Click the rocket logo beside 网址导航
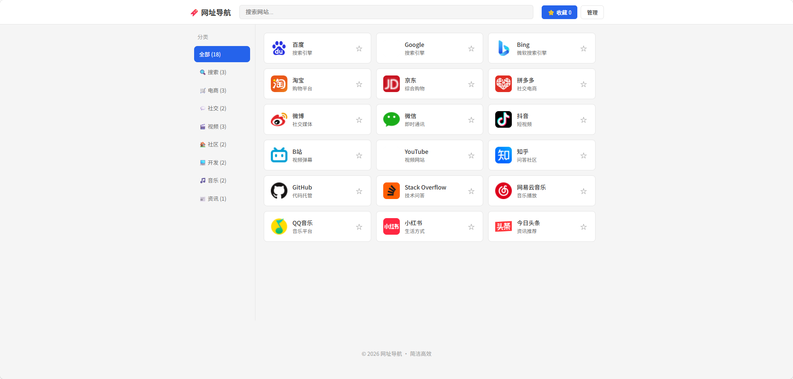This screenshot has height=379, width=793. pos(194,13)
